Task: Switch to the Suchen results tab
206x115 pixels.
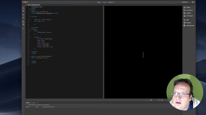Action: click(x=28, y=103)
